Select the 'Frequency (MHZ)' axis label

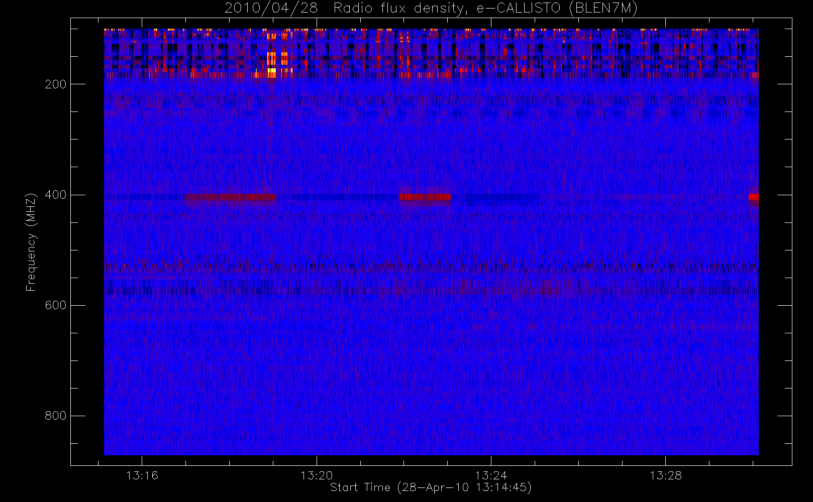31,241
